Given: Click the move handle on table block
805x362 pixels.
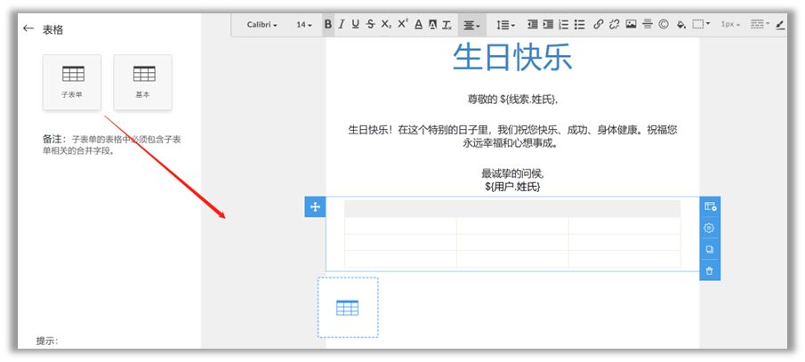Looking at the screenshot, I should 315,207.
